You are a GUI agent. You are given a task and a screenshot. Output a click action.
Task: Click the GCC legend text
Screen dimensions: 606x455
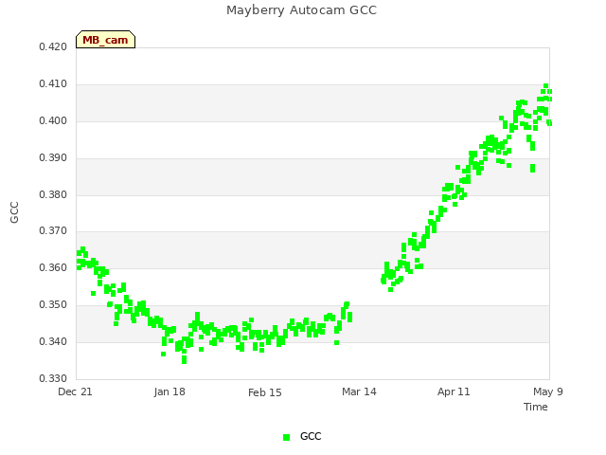(x=311, y=436)
